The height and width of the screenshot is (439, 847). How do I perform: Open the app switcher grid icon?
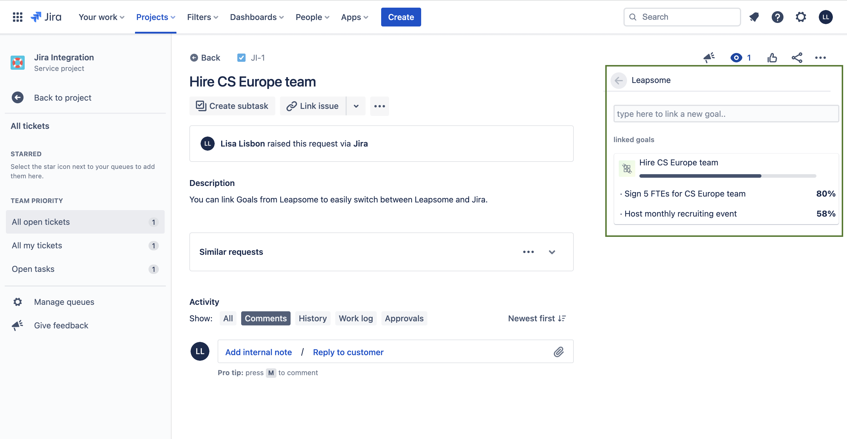(17, 17)
